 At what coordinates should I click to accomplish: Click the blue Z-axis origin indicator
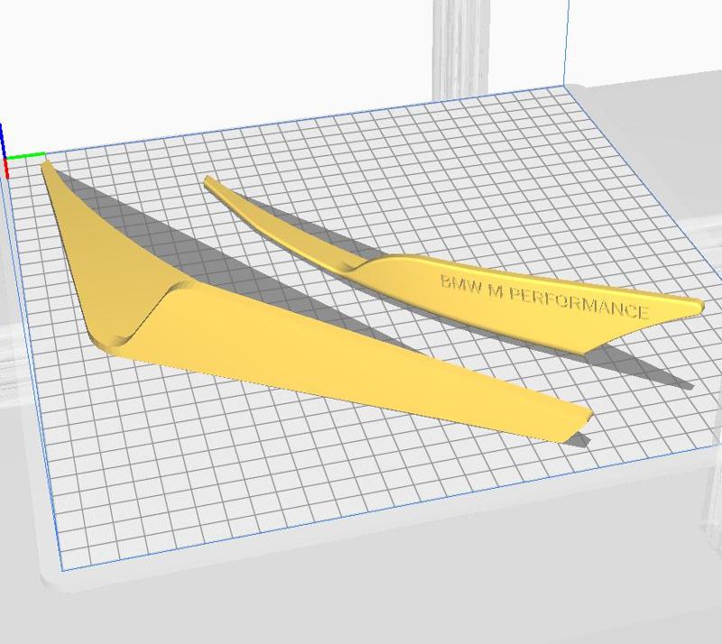(x=4, y=135)
